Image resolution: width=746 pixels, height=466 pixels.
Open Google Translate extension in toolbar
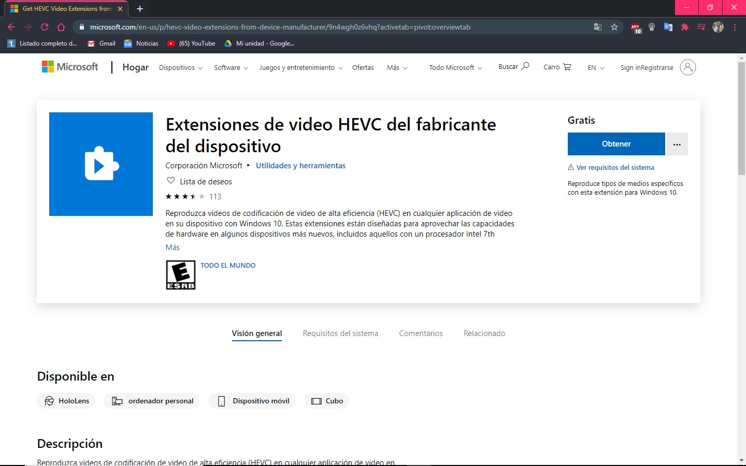click(x=668, y=27)
